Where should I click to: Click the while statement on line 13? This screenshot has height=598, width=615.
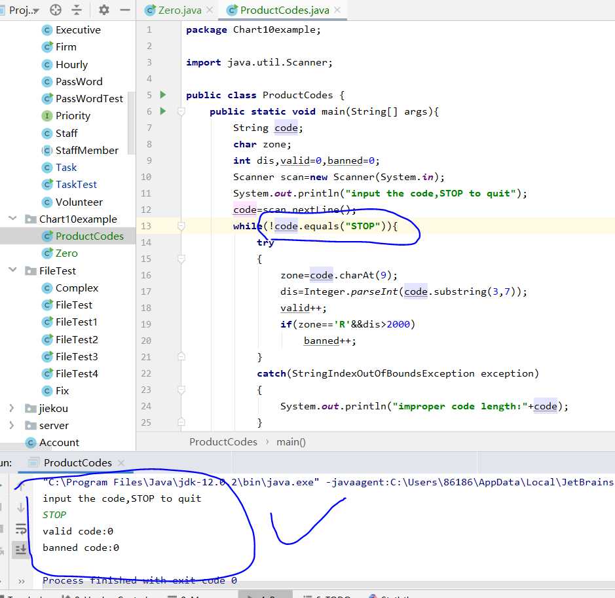click(315, 226)
